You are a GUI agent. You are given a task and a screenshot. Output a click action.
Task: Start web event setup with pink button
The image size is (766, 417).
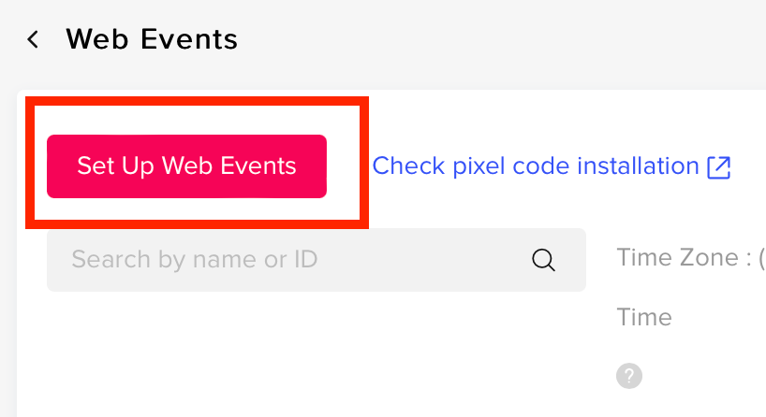pos(186,166)
